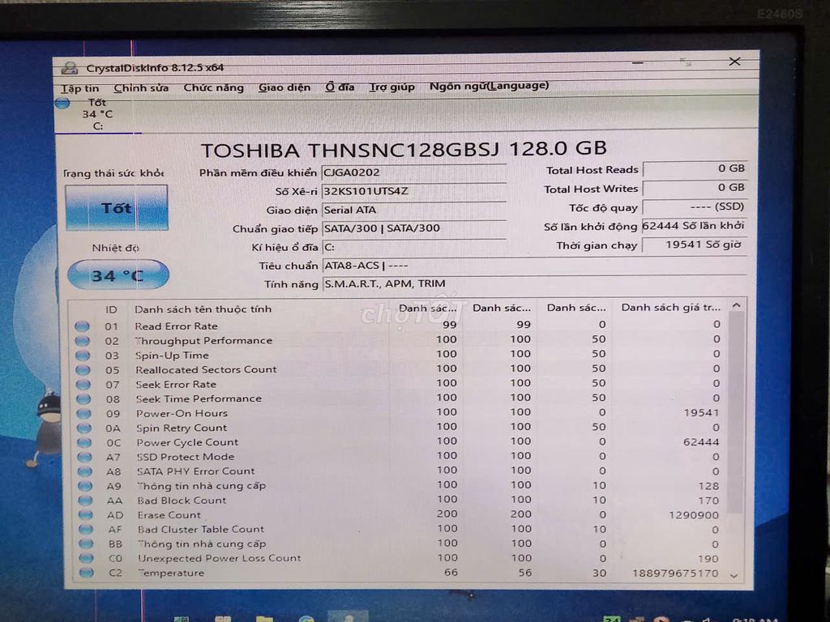Click the firmware field CJGA0202
The image size is (830, 622).
(414, 173)
